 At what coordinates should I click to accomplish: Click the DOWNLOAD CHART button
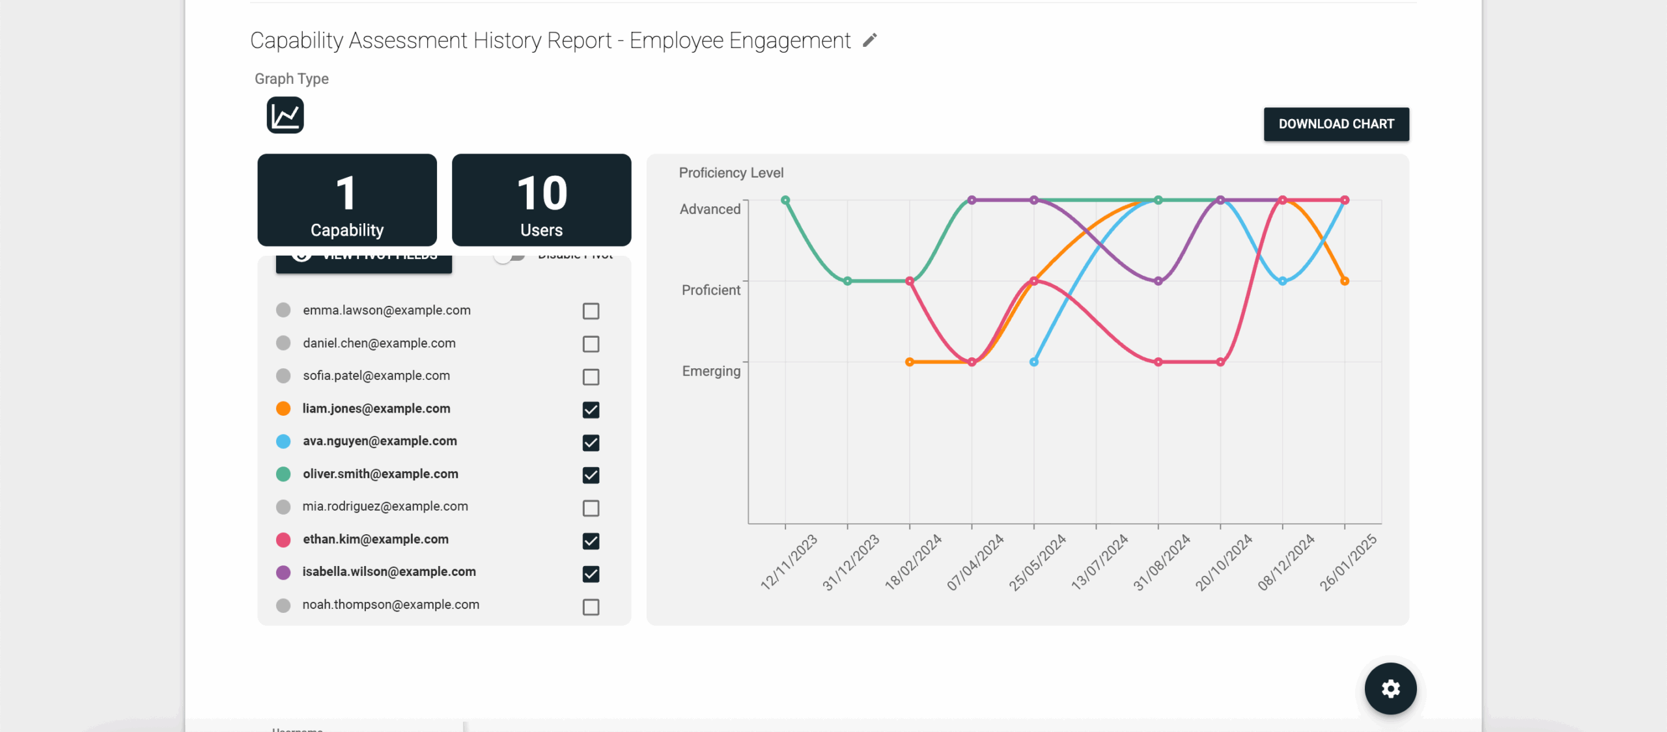[1336, 124]
